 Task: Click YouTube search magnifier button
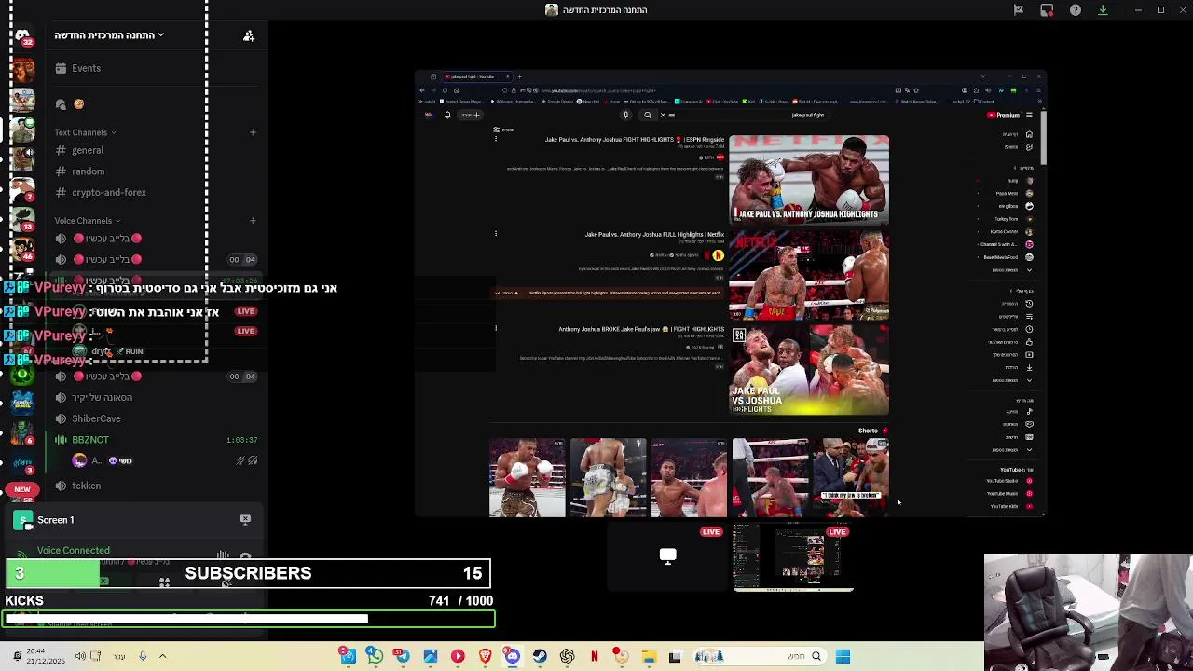coord(648,115)
